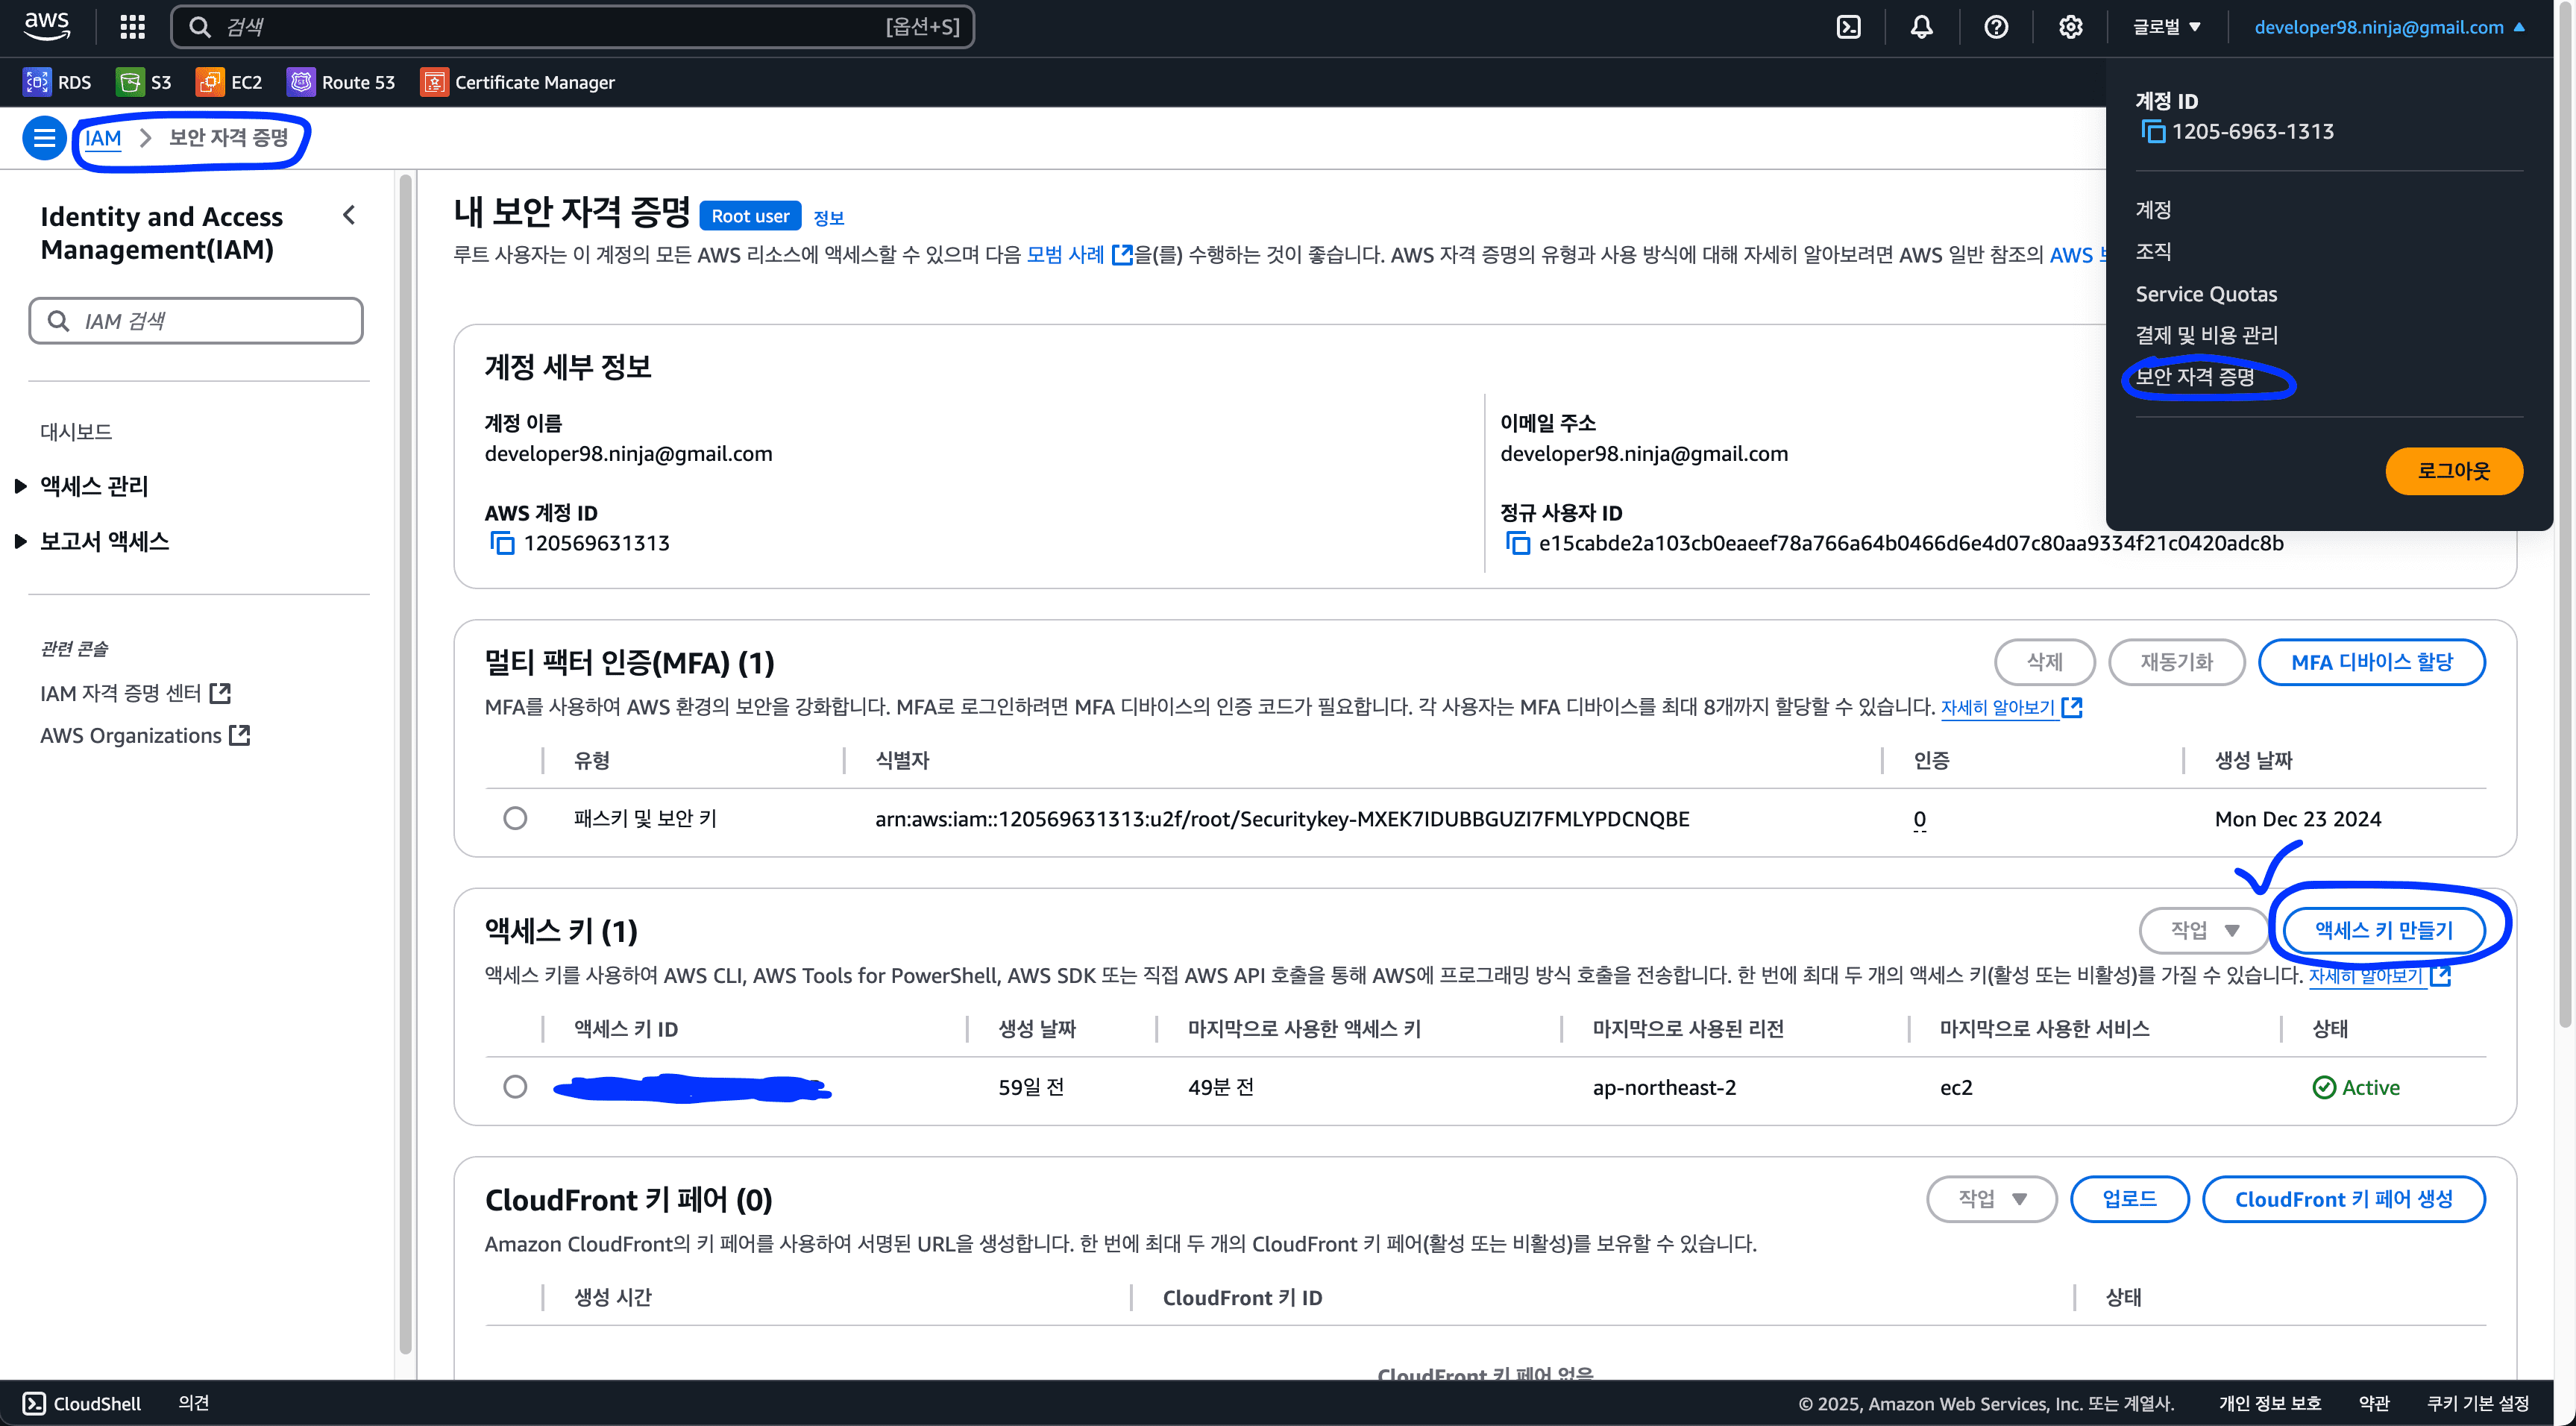Toggle the side navigation hamburger button
The height and width of the screenshot is (1426, 2576).
coord(44,137)
